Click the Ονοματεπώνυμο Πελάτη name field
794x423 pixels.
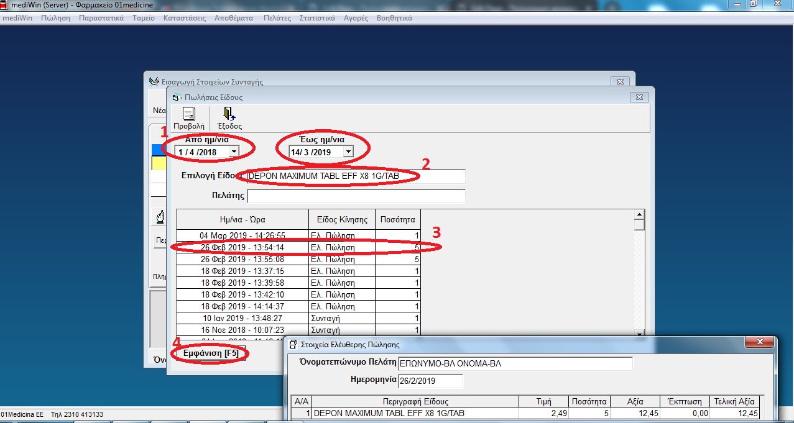(515, 364)
